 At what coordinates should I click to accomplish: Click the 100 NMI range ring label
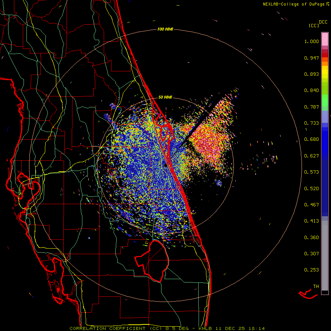(165, 29)
